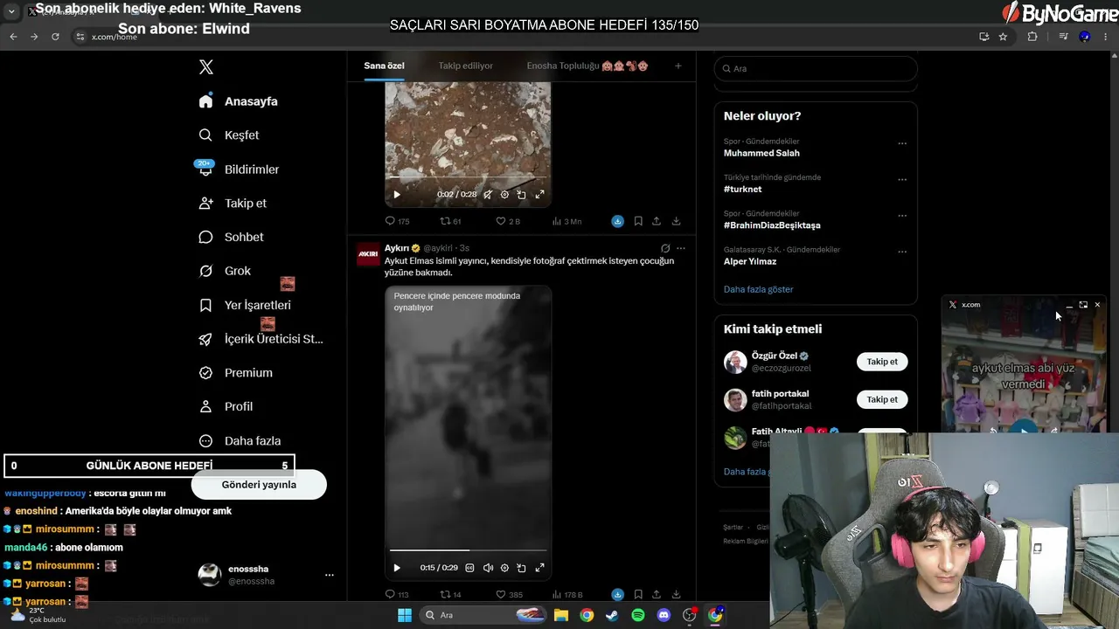This screenshot has height=629, width=1119.
Task: Reply to the post with 175 comments
Action: [397, 221]
